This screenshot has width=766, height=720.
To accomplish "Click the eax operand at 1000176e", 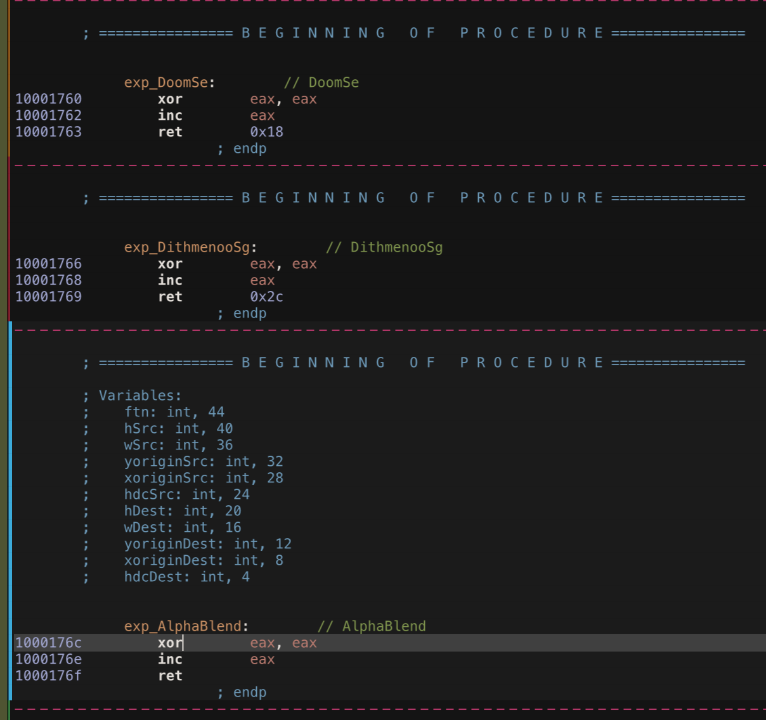I will tap(263, 659).
